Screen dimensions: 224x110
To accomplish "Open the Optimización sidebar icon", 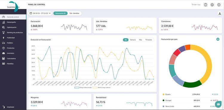I will [4, 27].
